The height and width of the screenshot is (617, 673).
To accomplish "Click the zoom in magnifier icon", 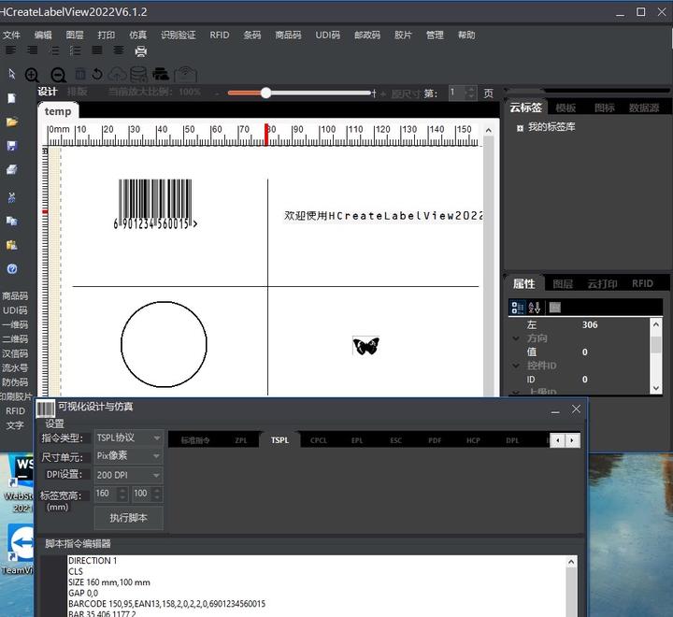I will pos(32,75).
